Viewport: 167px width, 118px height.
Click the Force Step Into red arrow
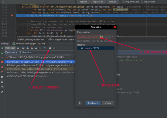pos(32,48)
